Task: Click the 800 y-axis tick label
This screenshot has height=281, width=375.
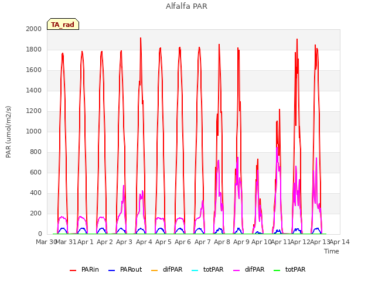Action: (36, 152)
